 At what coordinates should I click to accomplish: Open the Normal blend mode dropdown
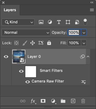tap(26, 33)
